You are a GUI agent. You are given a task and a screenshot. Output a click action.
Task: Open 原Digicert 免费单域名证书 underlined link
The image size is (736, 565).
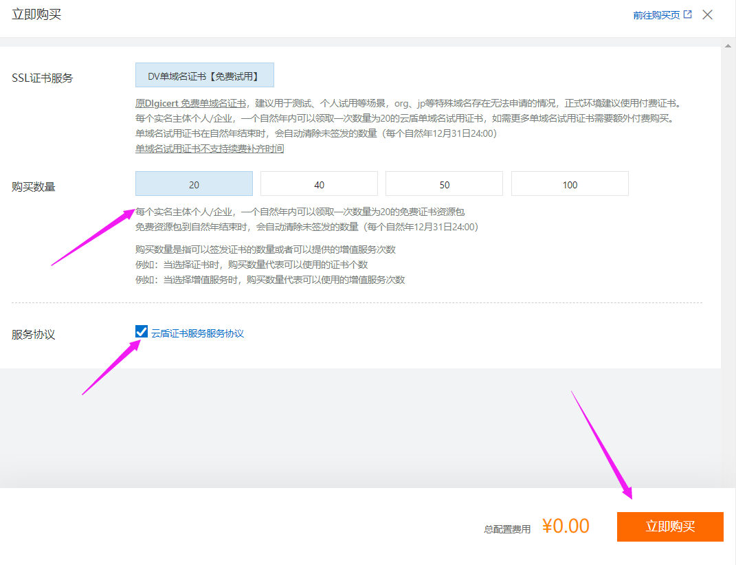coord(190,103)
